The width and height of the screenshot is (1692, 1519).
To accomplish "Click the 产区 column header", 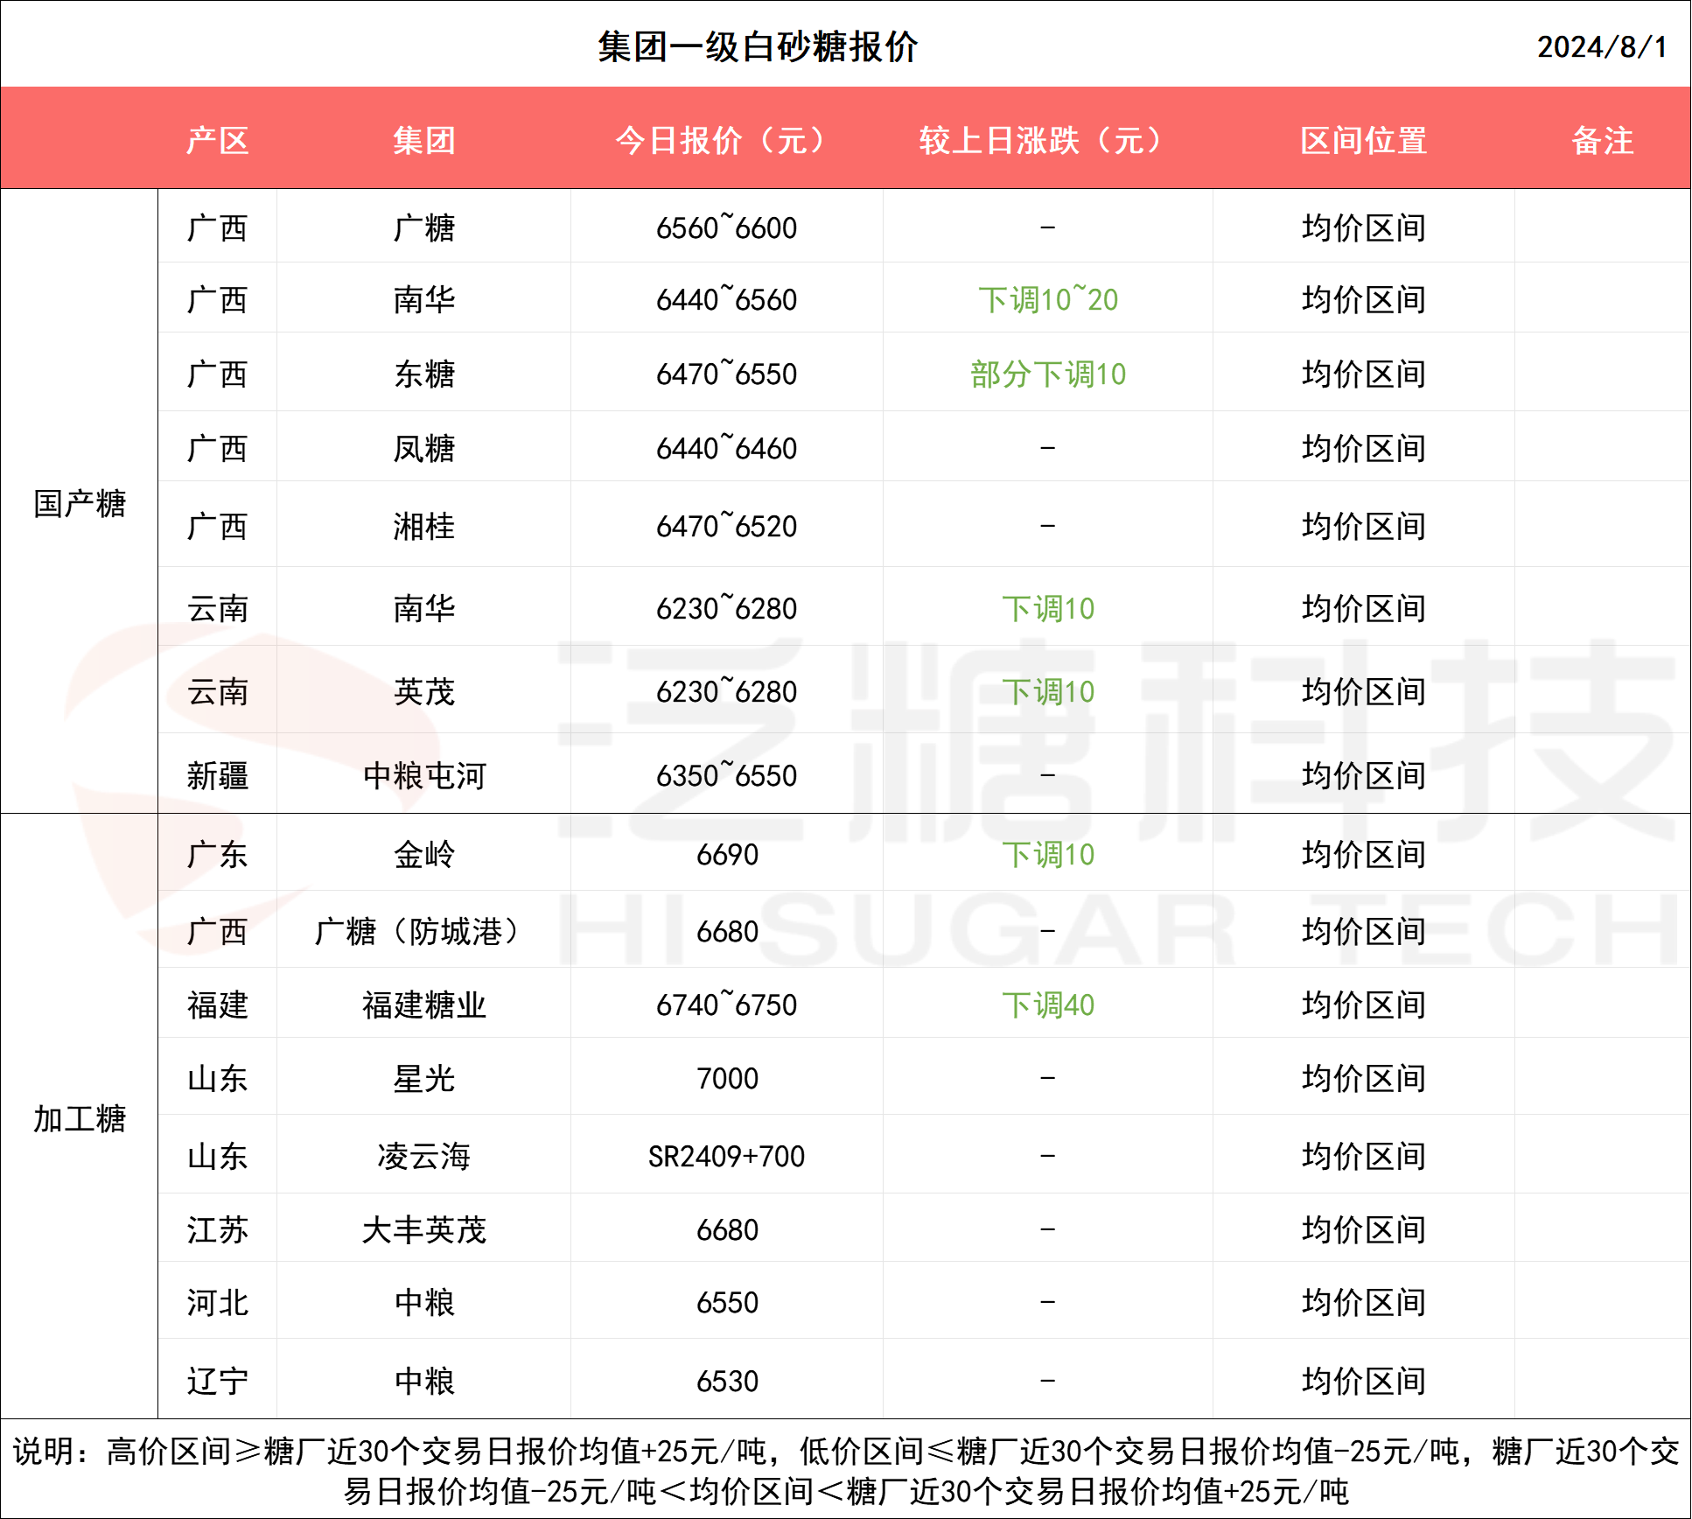I will pyautogui.click(x=217, y=140).
